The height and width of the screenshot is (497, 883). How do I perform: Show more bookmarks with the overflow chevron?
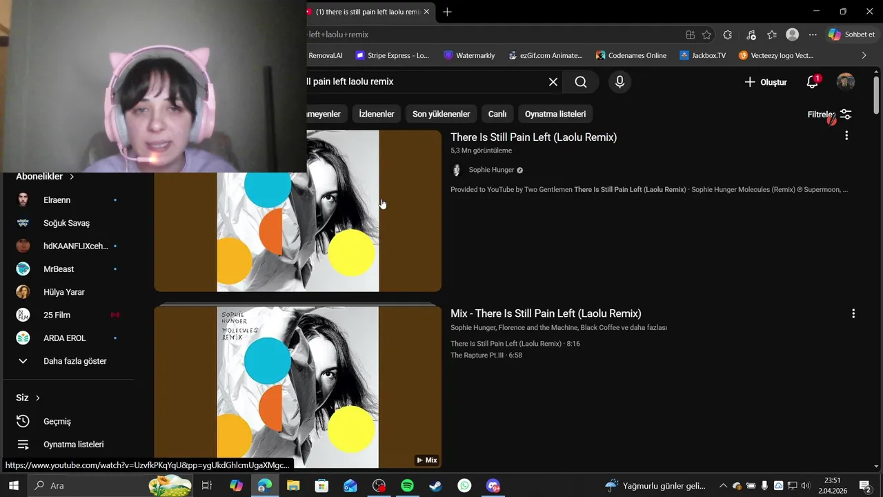[x=864, y=55]
